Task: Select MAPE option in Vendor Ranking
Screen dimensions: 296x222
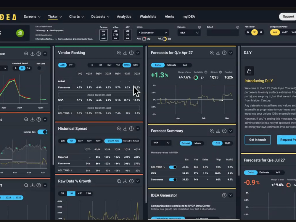Action: click(127, 65)
